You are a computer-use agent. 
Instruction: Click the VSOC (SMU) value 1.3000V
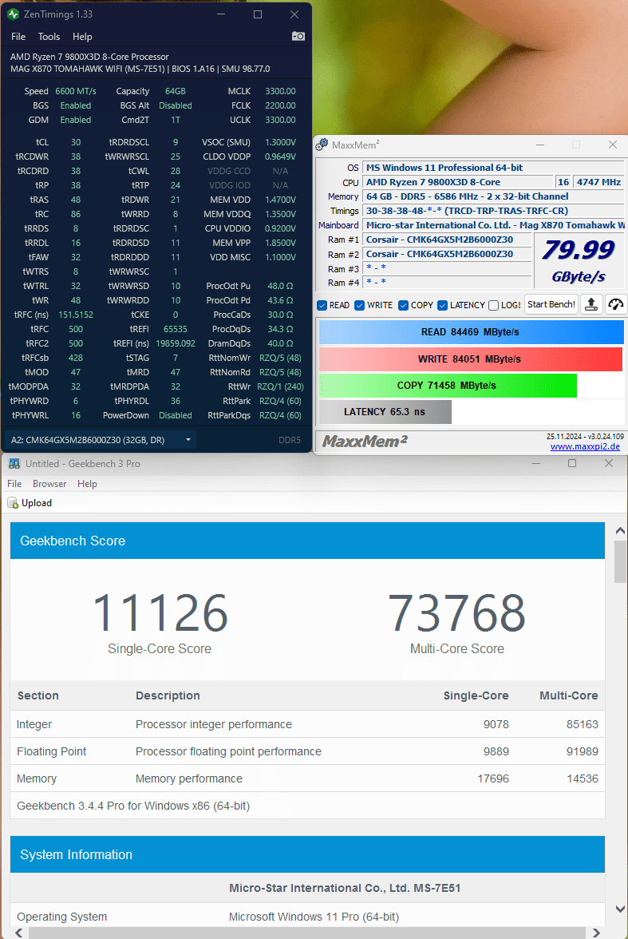pos(280,142)
